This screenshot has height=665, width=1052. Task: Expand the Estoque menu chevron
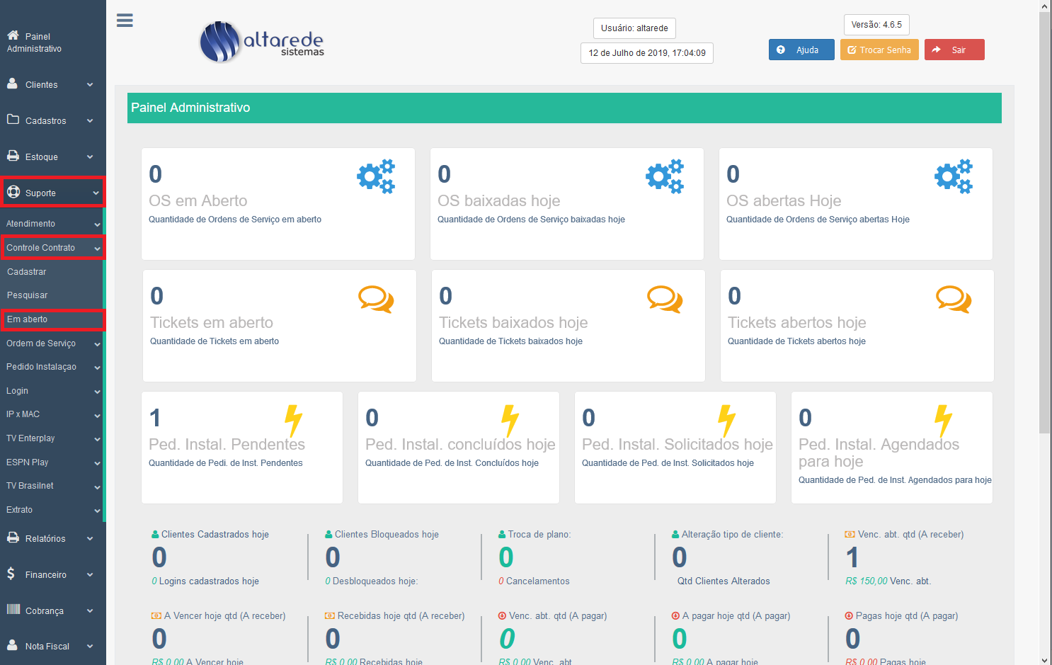[x=90, y=157]
